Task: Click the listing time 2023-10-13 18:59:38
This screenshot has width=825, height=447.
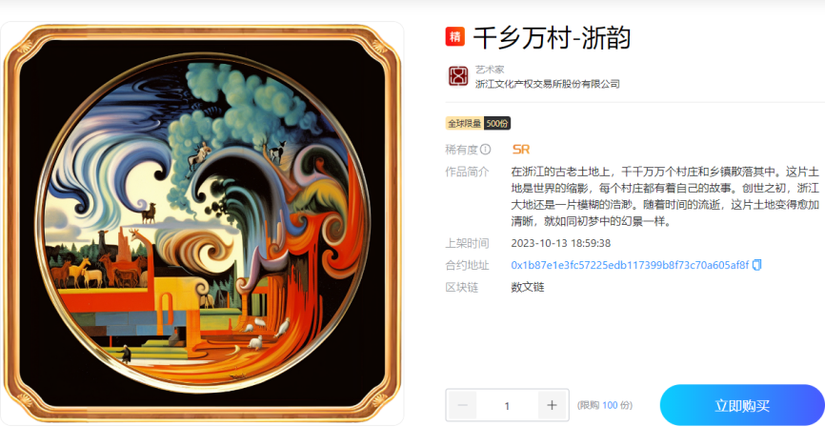Action: pyautogui.click(x=561, y=243)
